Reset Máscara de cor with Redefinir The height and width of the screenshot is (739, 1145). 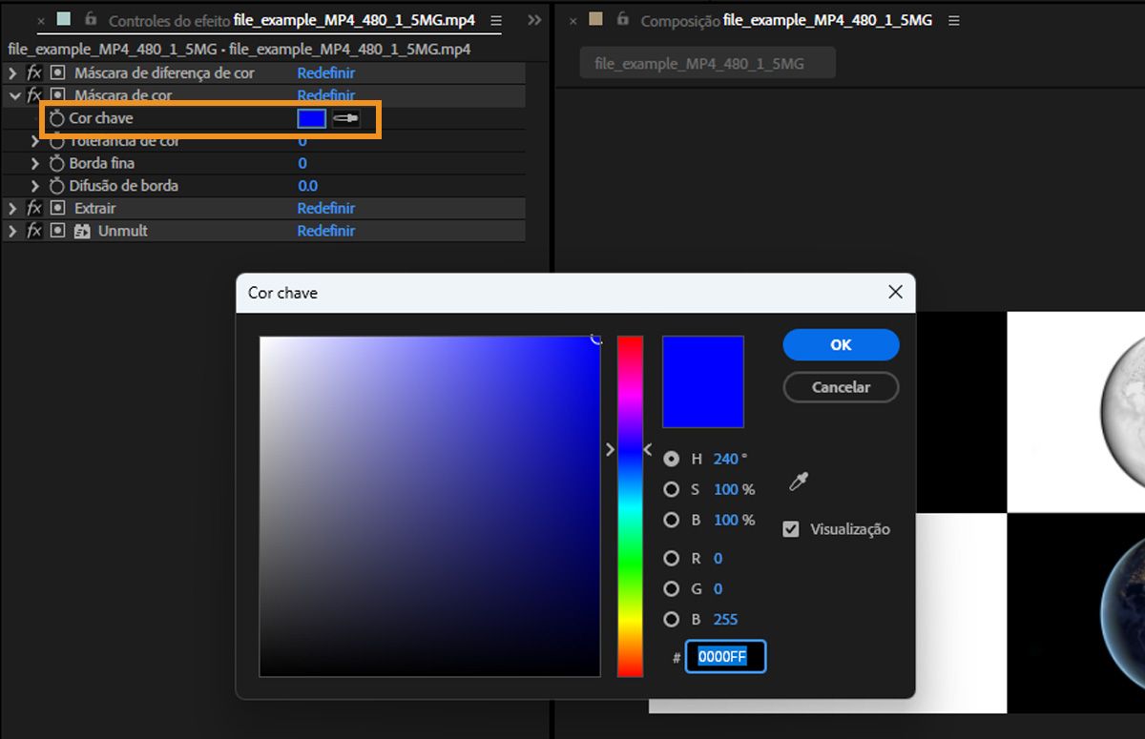(x=325, y=95)
